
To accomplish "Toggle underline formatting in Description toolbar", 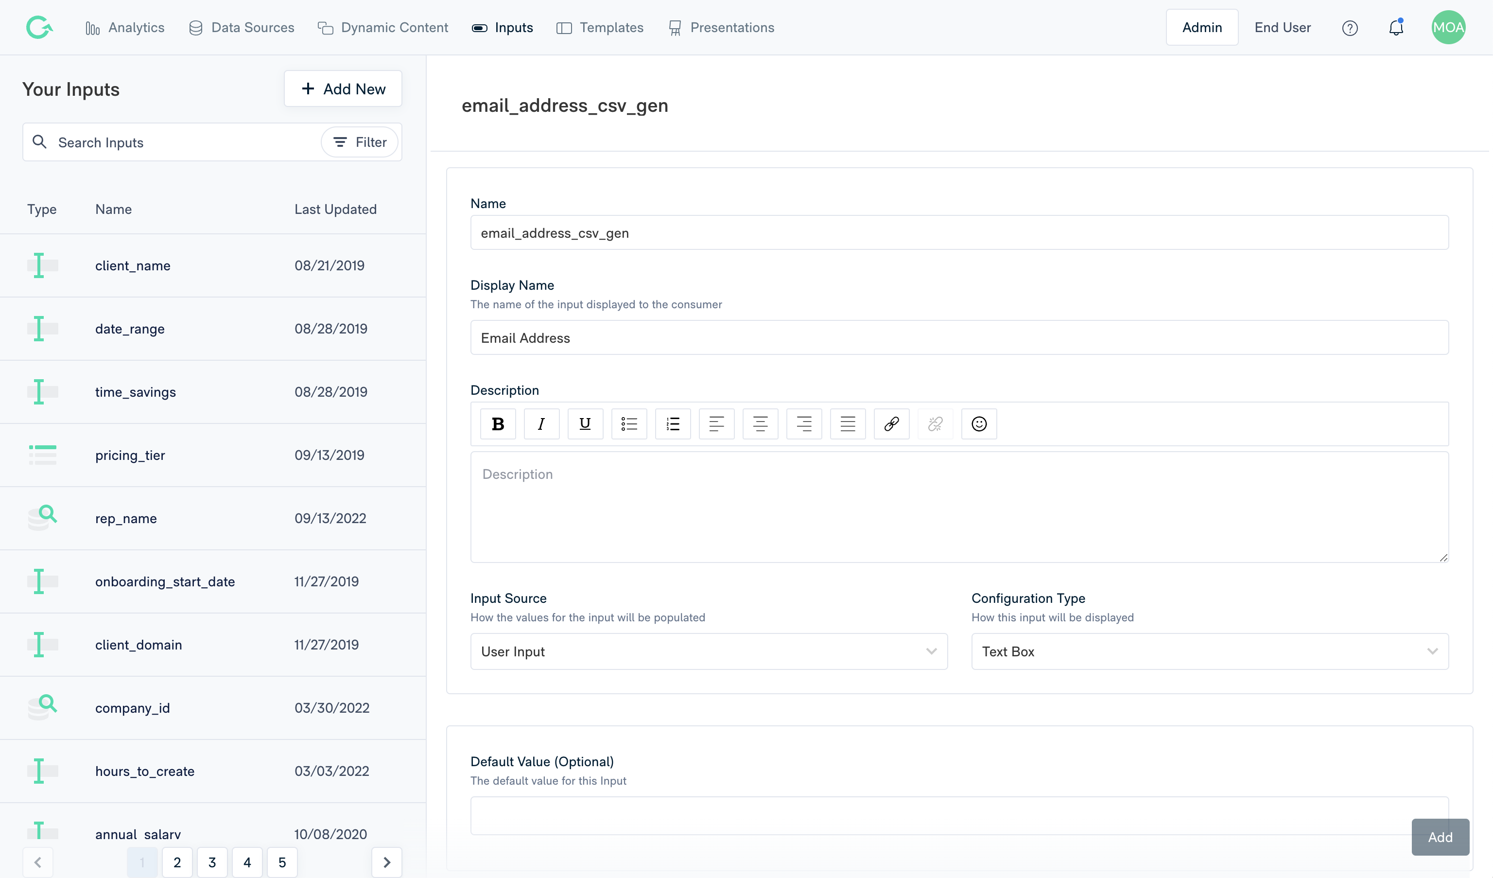I will tap(585, 424).
